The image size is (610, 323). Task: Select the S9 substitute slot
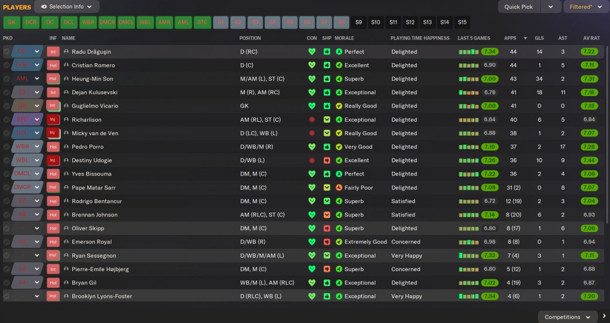click(x=359, y=22)
